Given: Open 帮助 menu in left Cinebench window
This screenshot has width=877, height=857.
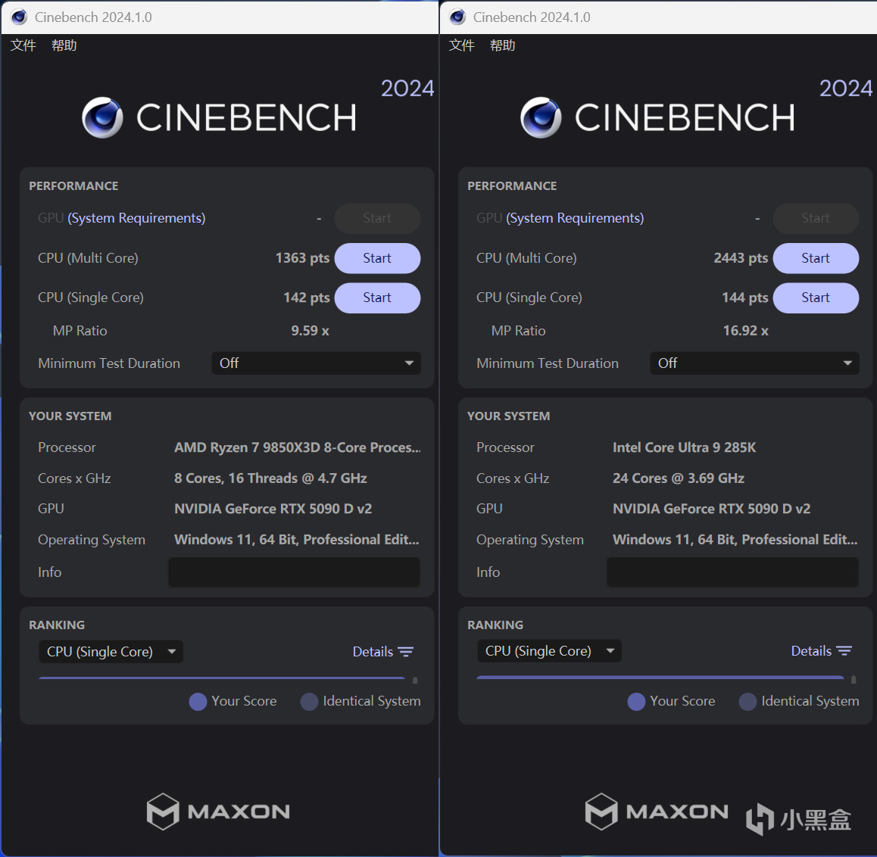Looking at the screenshot, I should [64, 45].
